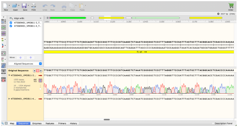Open the History tab
The height and width of the screenshot is (127, 238).
(73, 123)
